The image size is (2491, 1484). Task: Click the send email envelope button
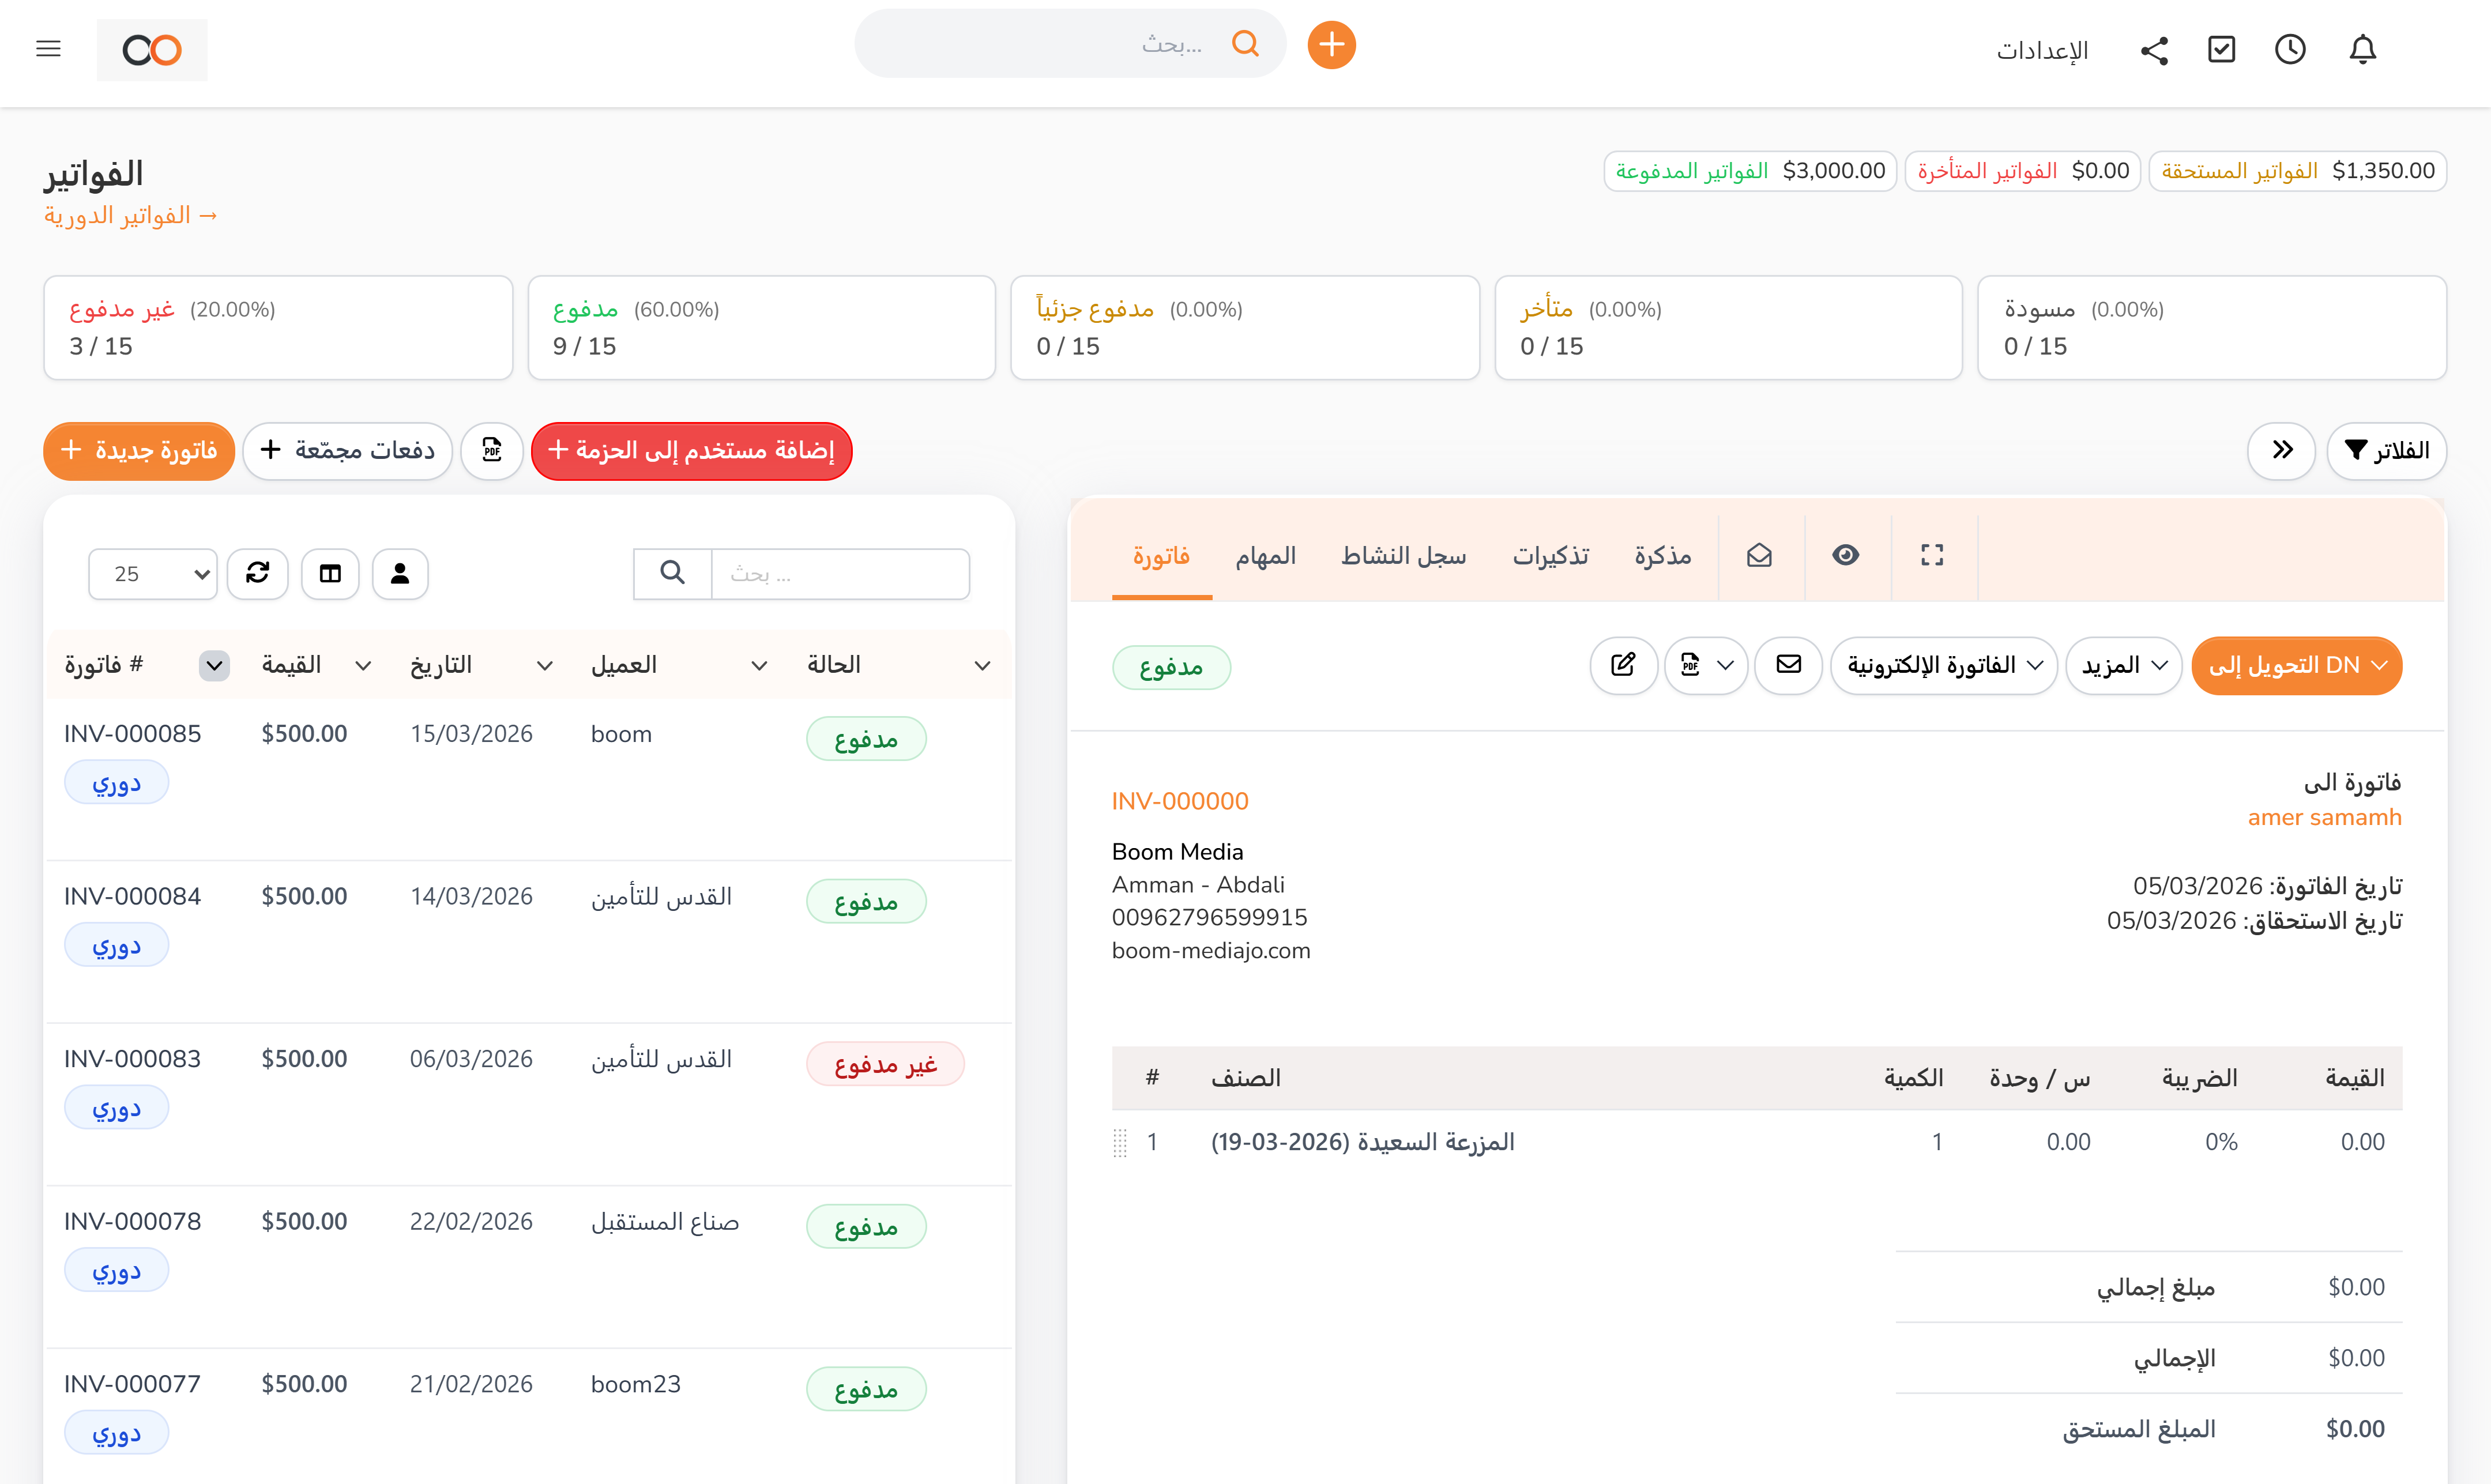tap(1788, 665)
